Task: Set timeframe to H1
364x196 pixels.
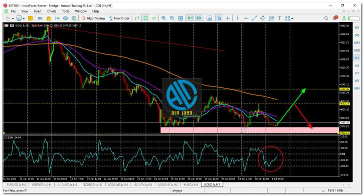Action: (x=357, y=58)
